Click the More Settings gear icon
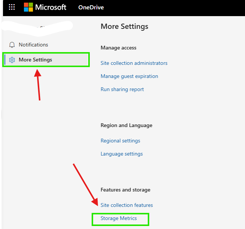This screenshot has width=245, height=229. 12,60
